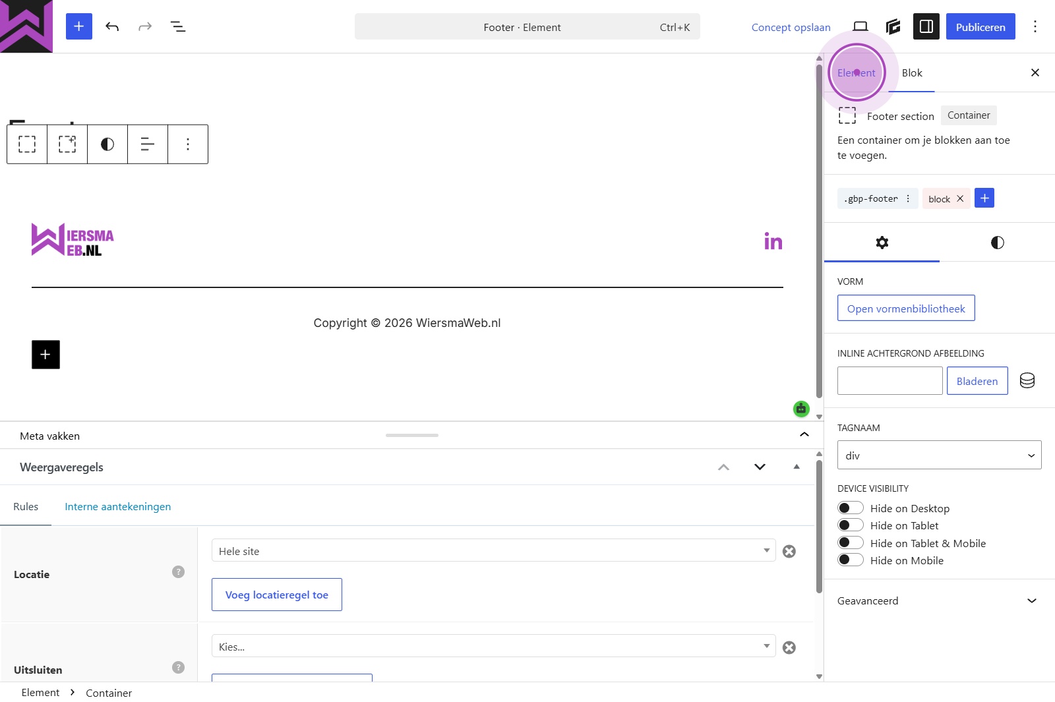This screenshot has height=702, width=1055.
Task: Add a new global class with plus
Action: pyautogui.click(x=984, y=198)
